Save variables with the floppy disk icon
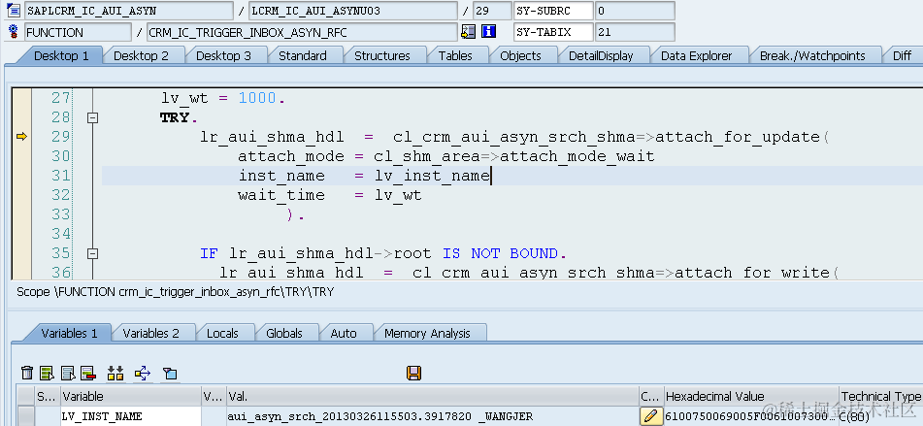Image resolution: width=923 pixels, height=426 pixels. click(413, 373)
